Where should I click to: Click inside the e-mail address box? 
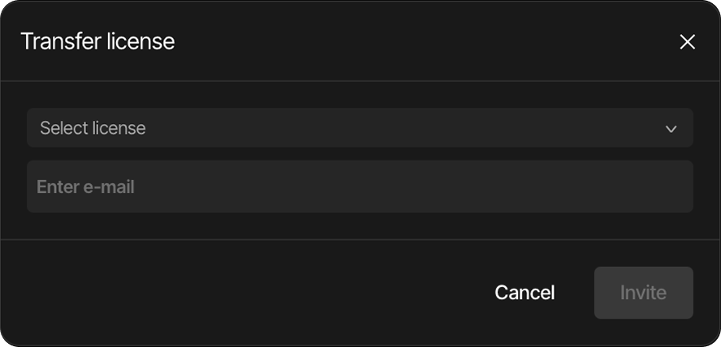tap(360, 186)
